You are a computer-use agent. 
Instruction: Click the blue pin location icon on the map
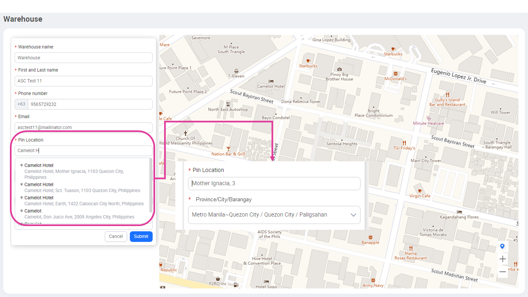(x=502, y=246)
